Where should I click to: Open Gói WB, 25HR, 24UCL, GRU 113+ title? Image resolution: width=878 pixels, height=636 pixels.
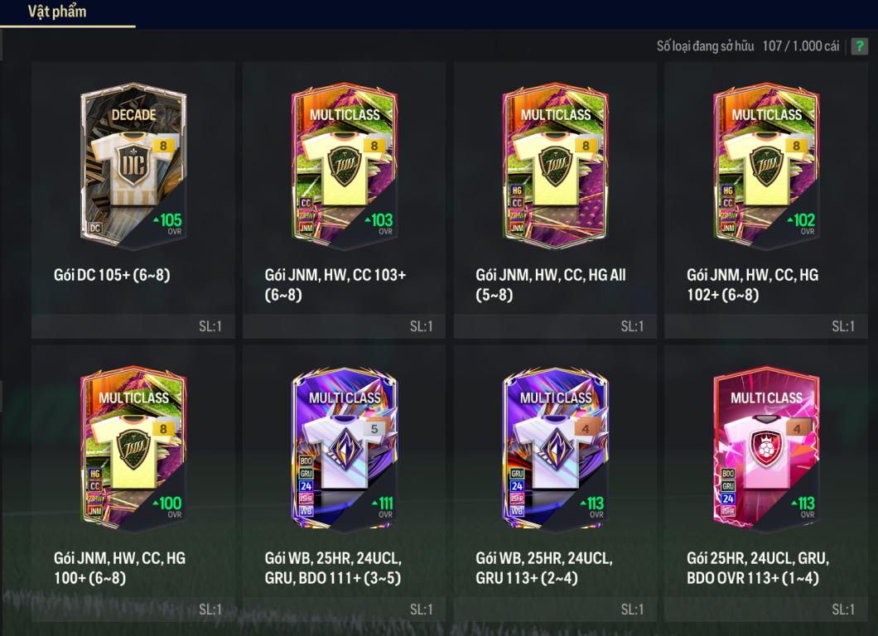coord(544,568)
